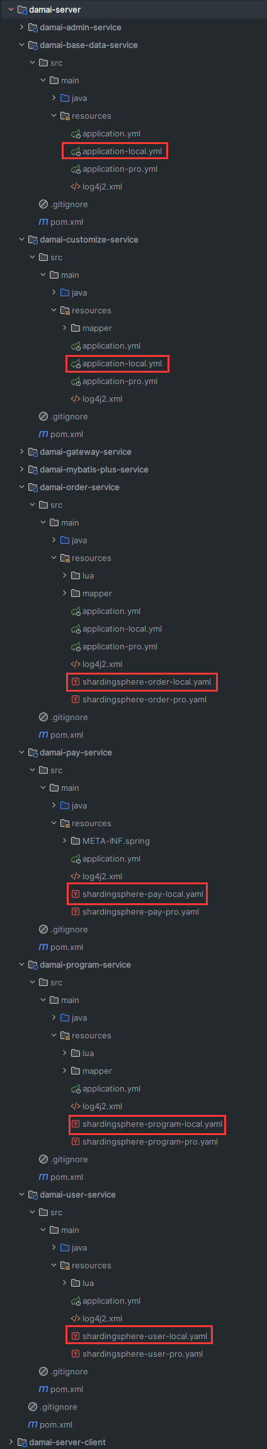Viewport: 267px width, 1449px height.
Task: Expand the mapper folder in damai-customize-service
Action: tap(65, 328)
